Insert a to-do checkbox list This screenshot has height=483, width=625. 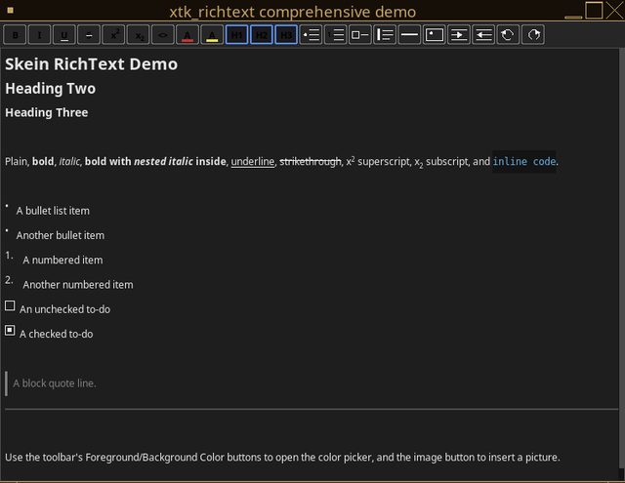point(360,35)
